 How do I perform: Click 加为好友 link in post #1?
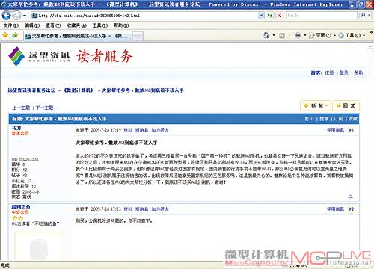click(x=160, y=130)
